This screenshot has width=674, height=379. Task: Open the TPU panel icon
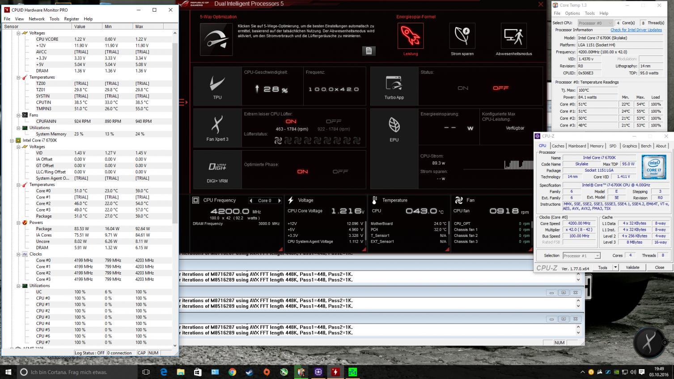pyautogui.click(x=217, y=84)
